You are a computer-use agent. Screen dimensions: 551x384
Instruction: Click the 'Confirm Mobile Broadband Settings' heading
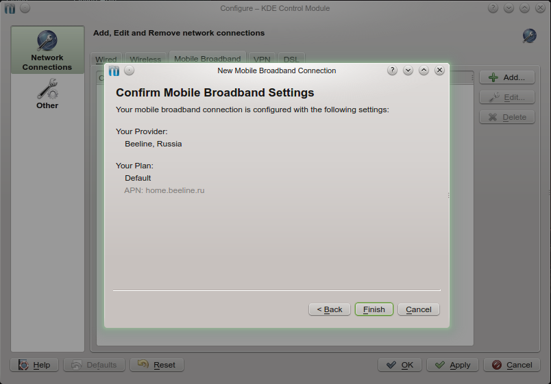pos(215,92)
